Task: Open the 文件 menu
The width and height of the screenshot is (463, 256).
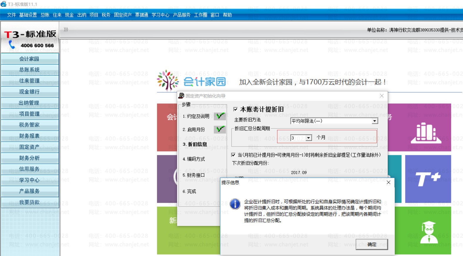Action: click(11, 15)
